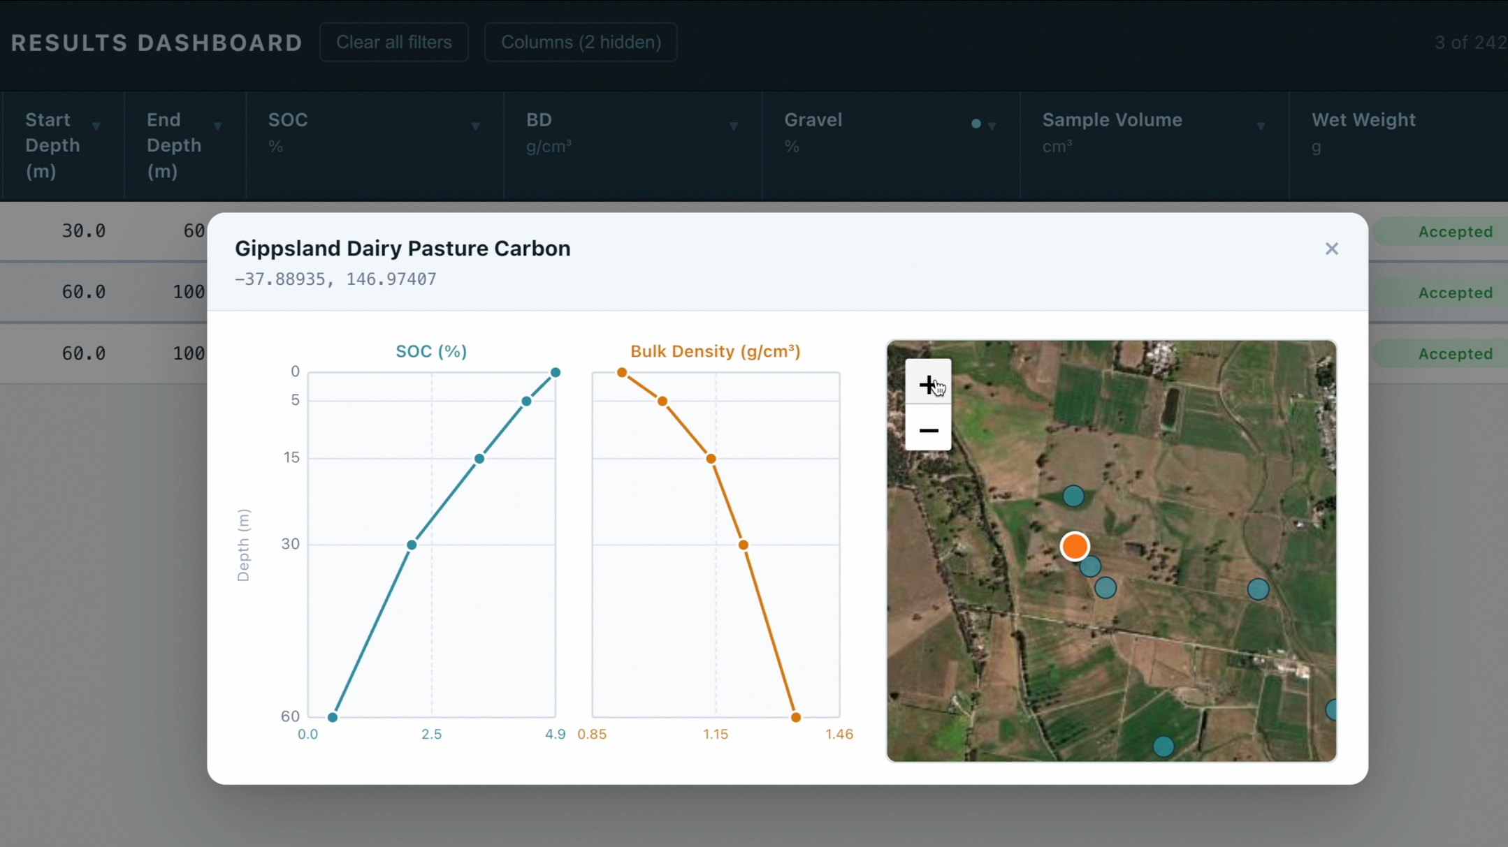Close the Gippsland Dairy Pasture Carbon dialog

click(1331, 249)
